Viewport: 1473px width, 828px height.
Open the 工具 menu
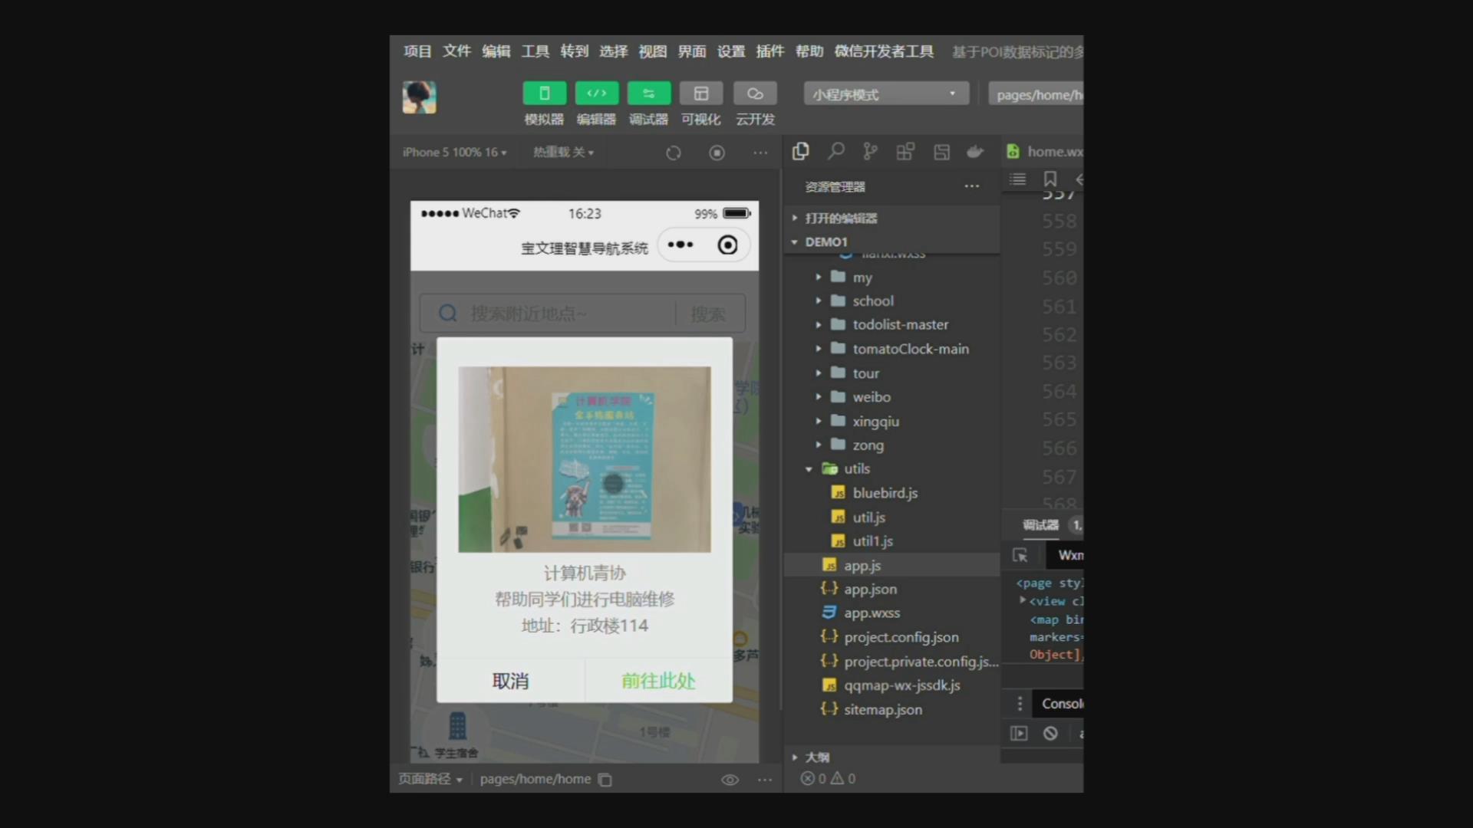pos(535,51)
